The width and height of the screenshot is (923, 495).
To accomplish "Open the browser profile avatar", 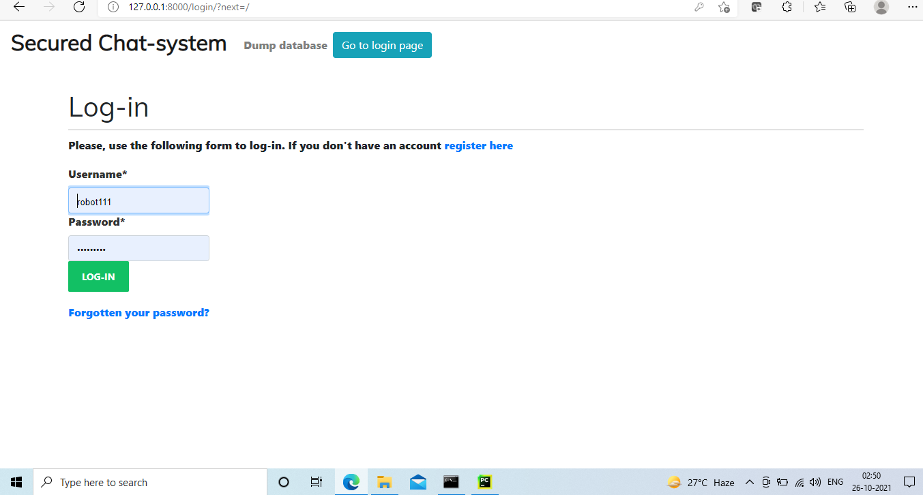I will 881,7.
